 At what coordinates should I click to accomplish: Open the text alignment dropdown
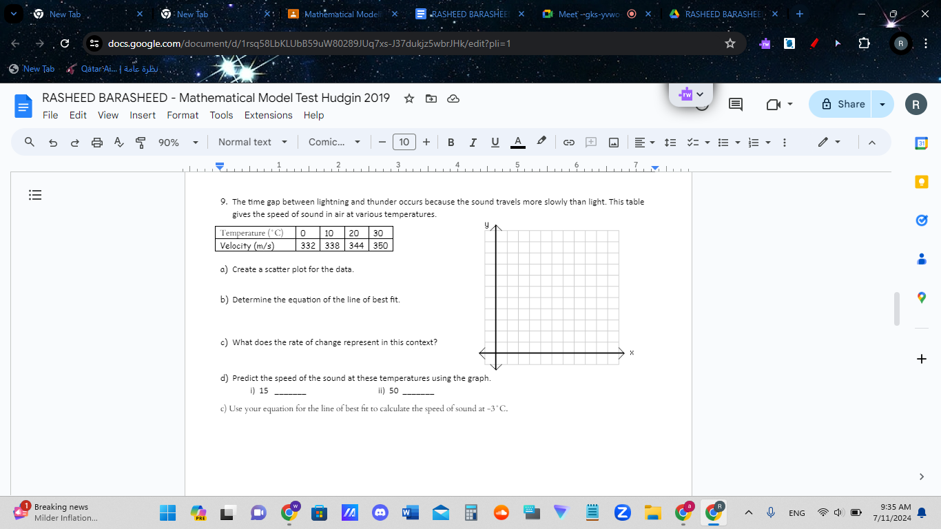point(645,142)
